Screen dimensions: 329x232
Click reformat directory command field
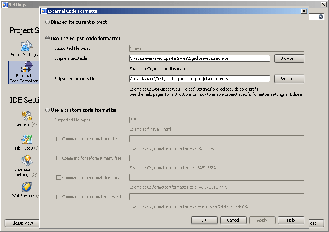pyautogui.click(x=217, y=177)
